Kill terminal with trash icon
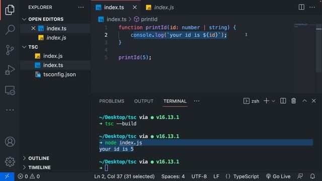The image size is (322, 181). point(293,101)
